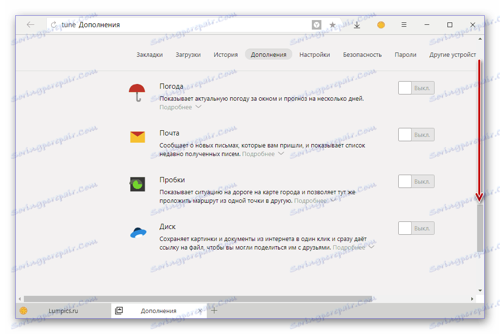The width and height of the screenshot is (500, 334).
Task: Click the scroll right arrow
Action: pos(472,299)
